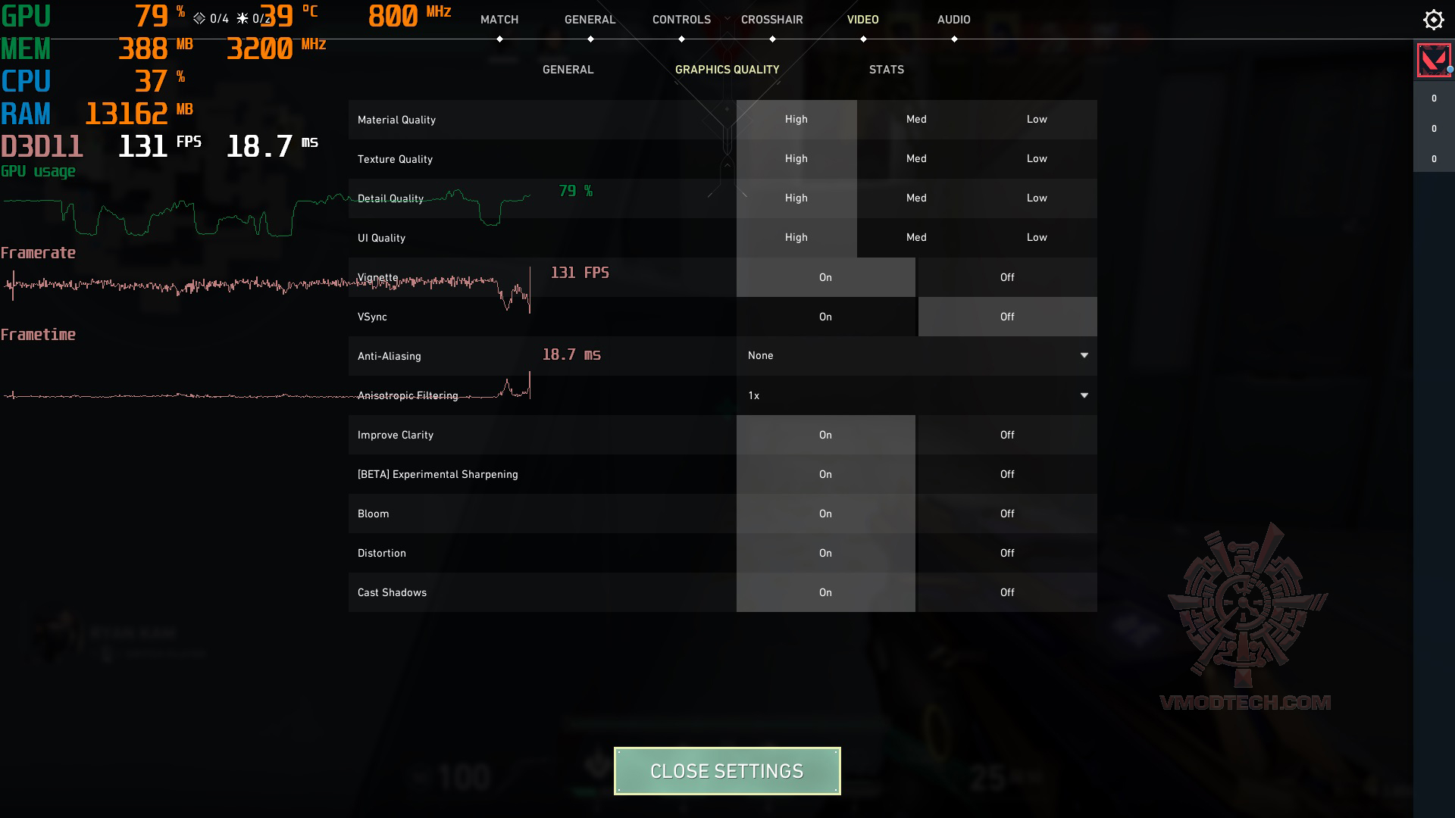Image resolution: width=1455 pixels, height=818 pixels.
Task: Expand the Anisotropic Filtering dropdown
Action: tap(1084, 395)
